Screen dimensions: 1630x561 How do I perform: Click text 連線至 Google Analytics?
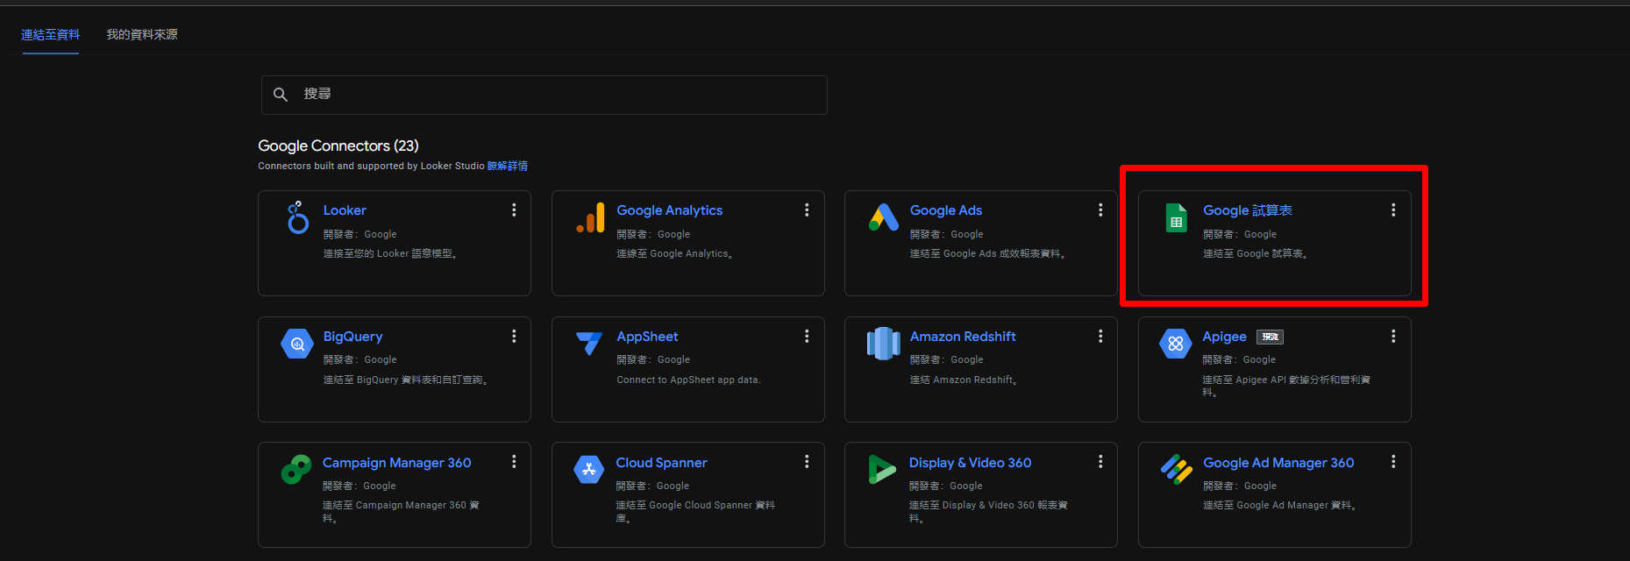click(x=674, y=253)
